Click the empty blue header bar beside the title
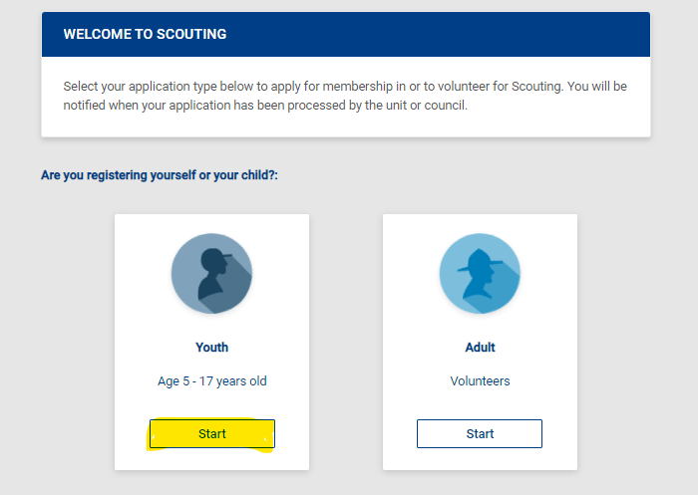698x495 pixels. point(449,34)
